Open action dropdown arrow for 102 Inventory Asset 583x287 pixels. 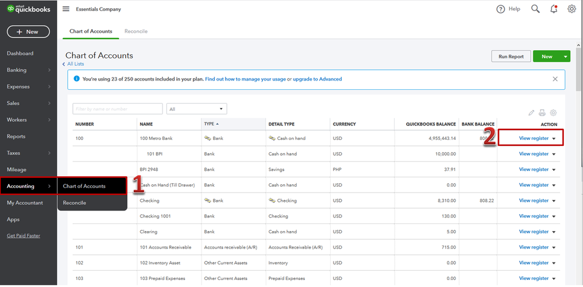(554, 263)
